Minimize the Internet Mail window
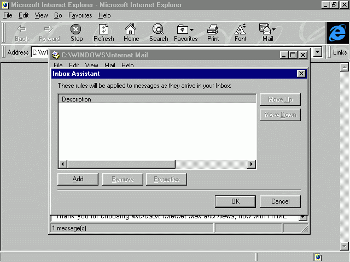The width and height of the screenshot is (350, 262). coord(284,55)
